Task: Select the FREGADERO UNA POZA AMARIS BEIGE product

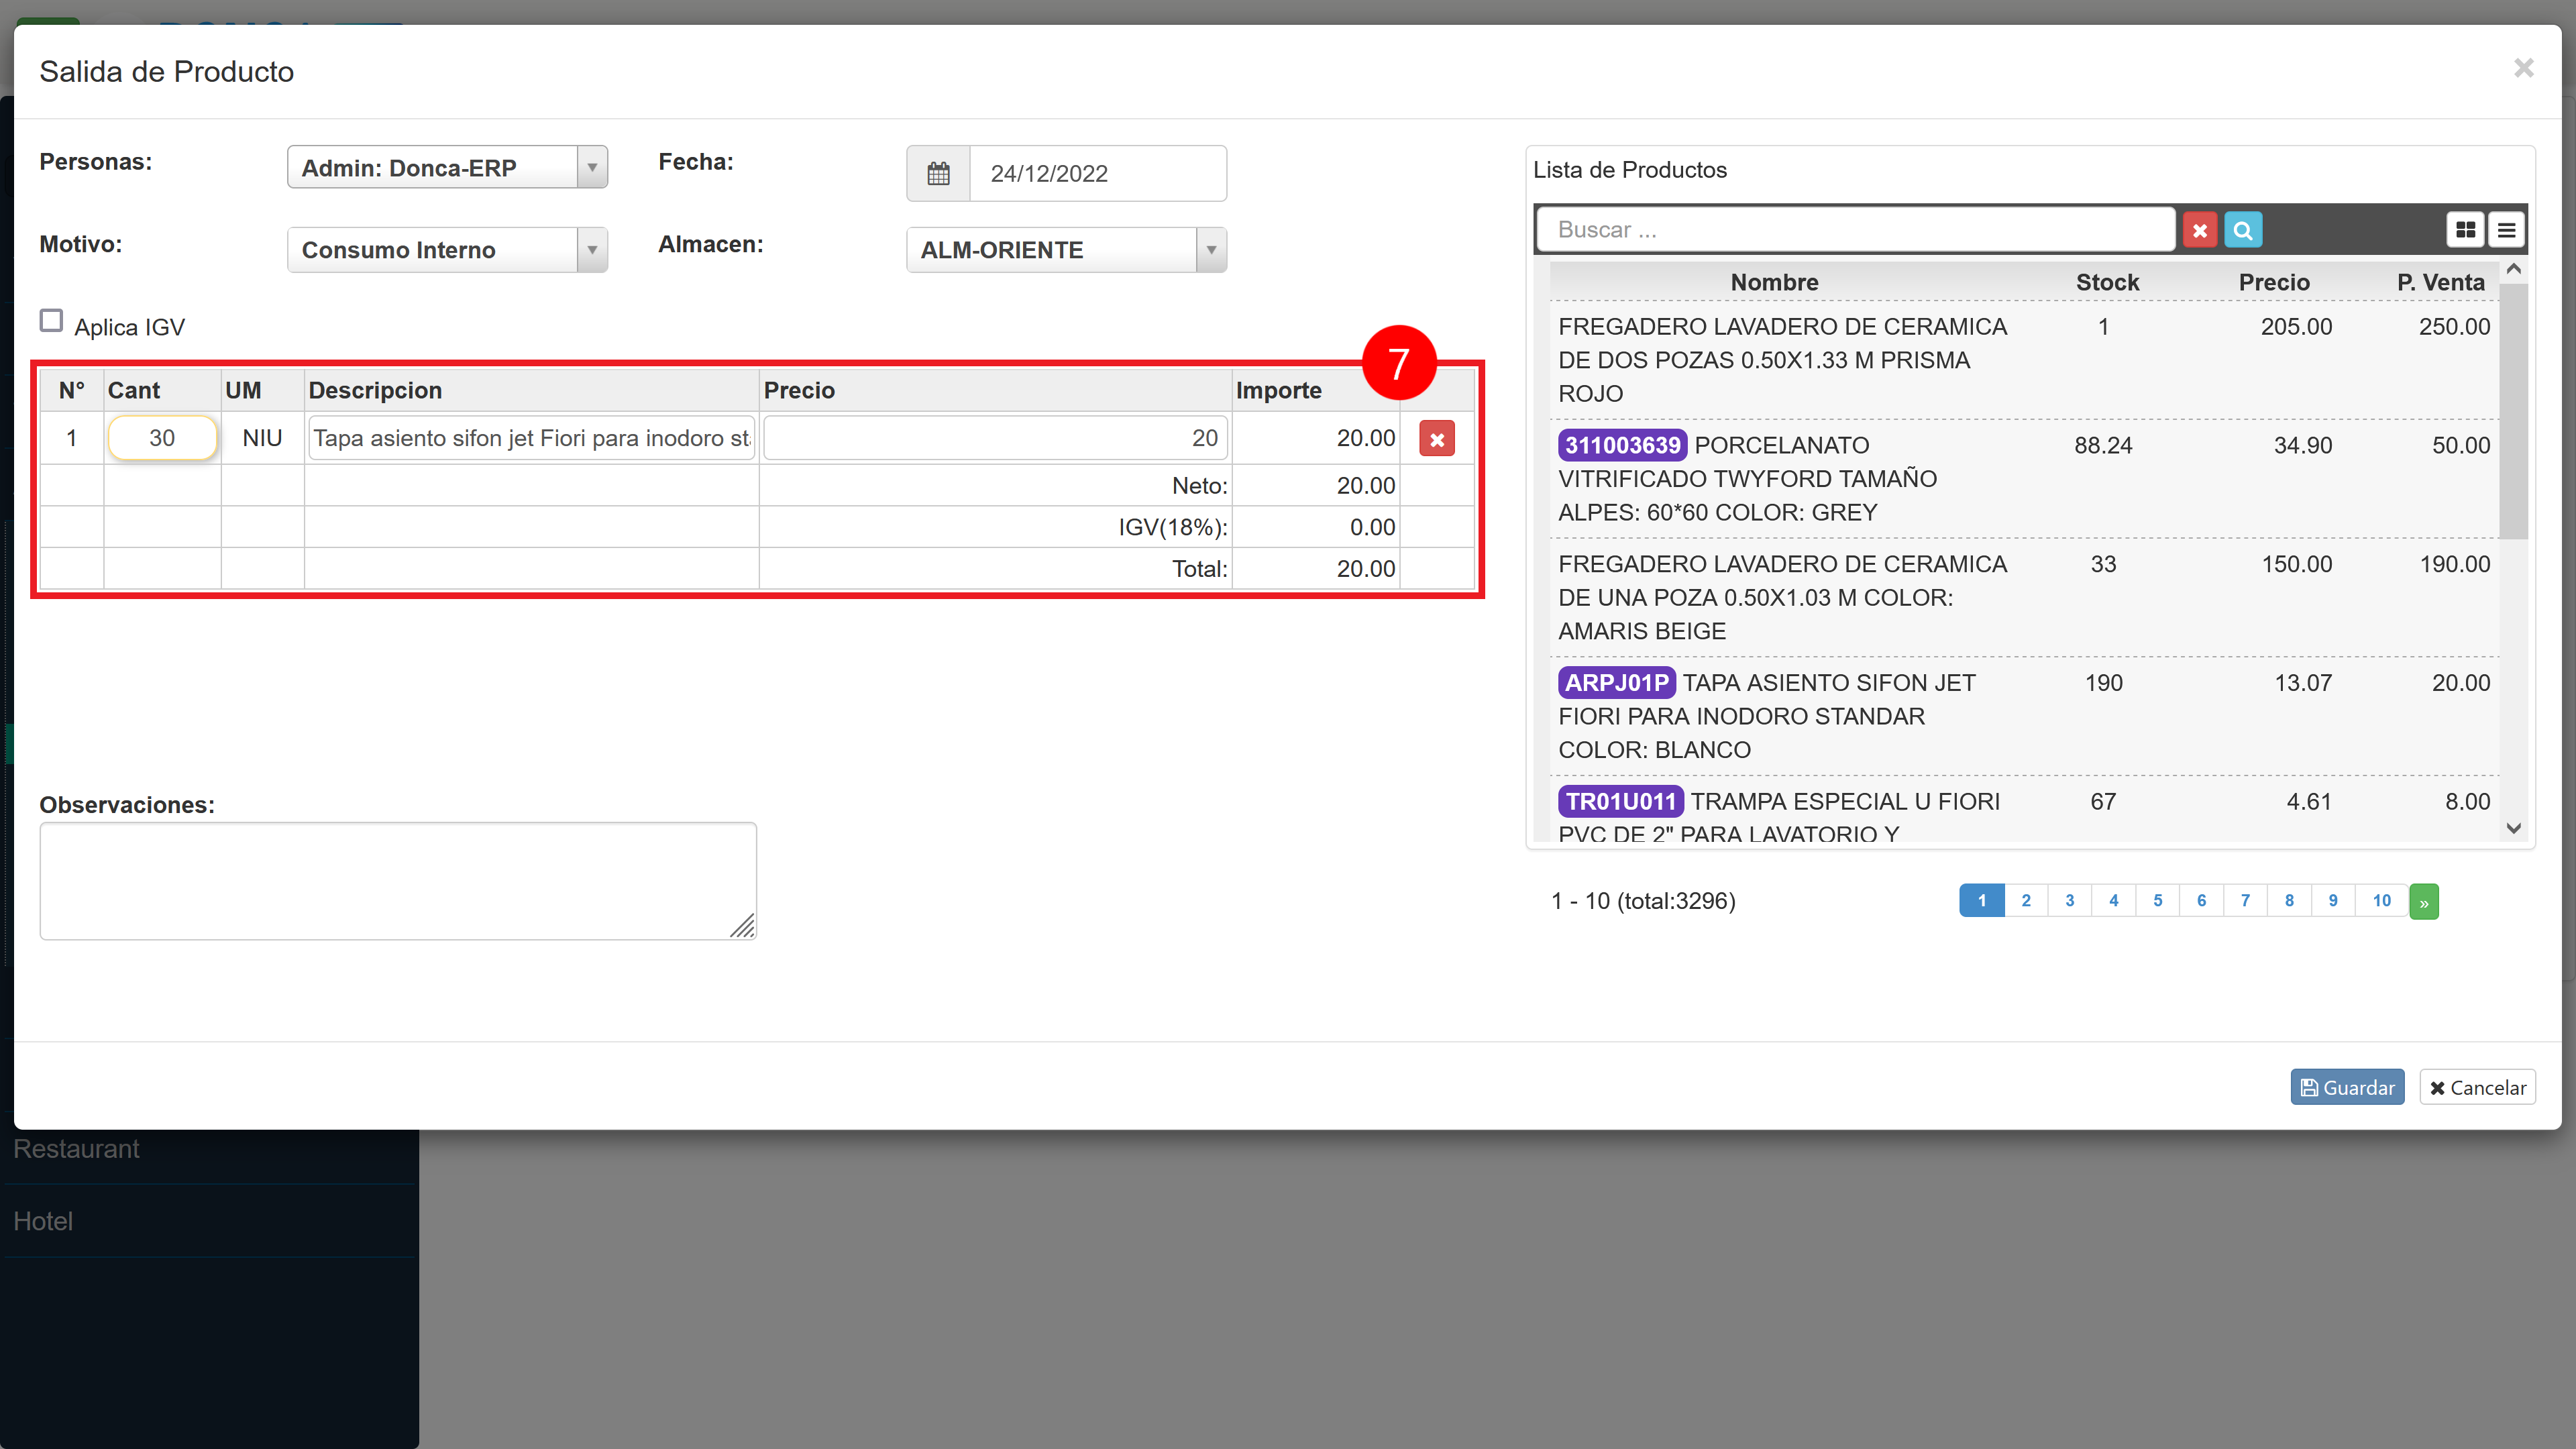Action: (2024, 598)
